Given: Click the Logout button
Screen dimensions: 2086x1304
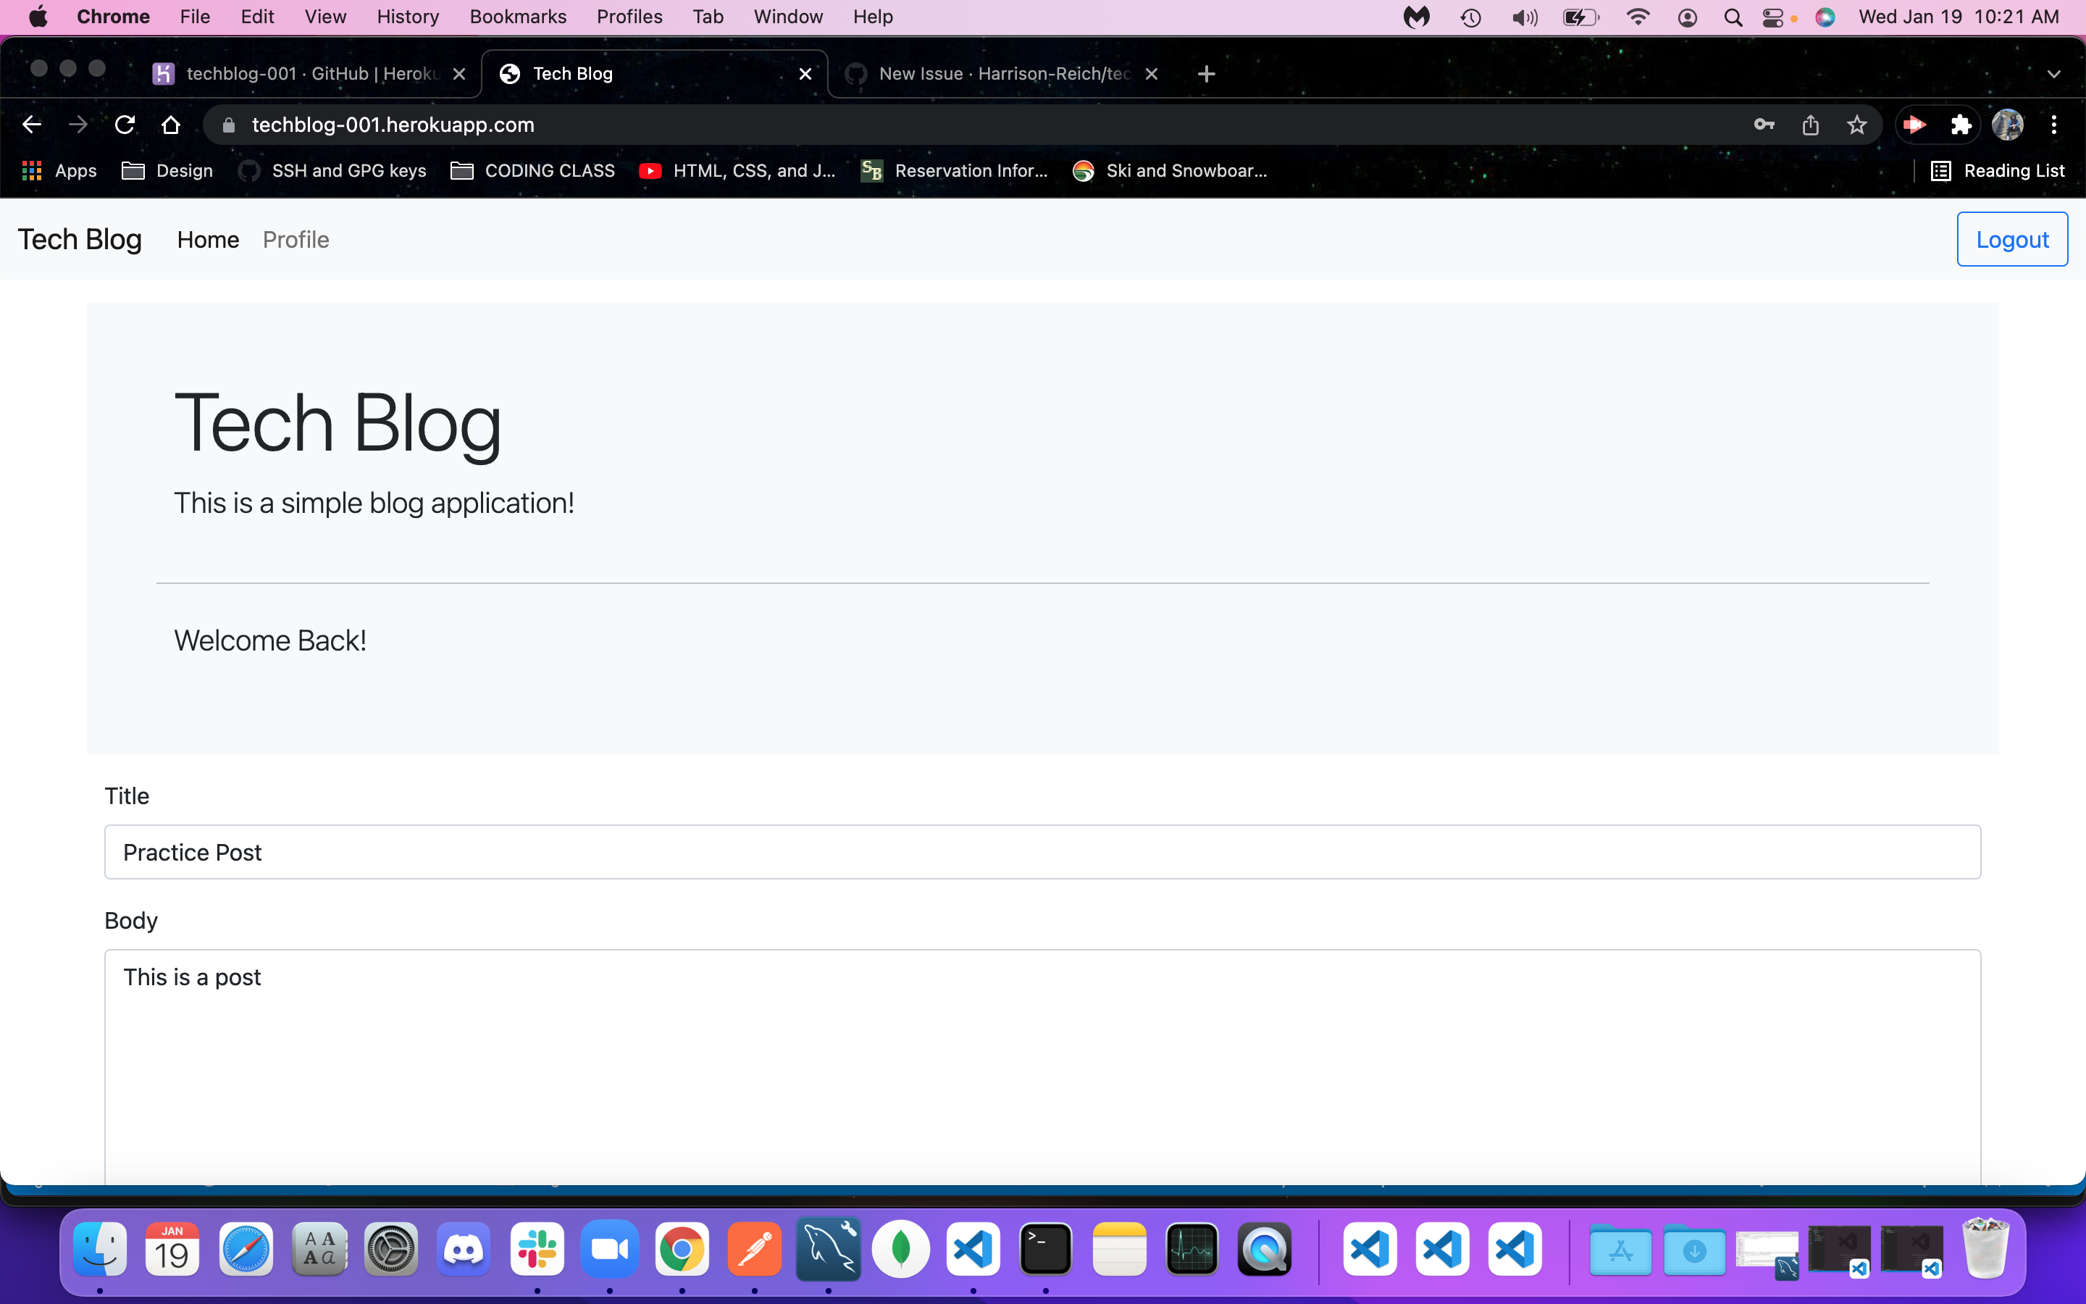Looking at the screenshot, I should [2011, 239].
